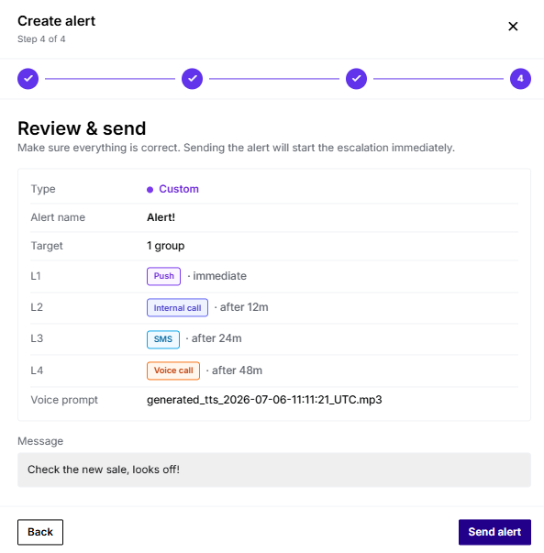The width and height of the screenshot is (544, 553).
Task: Click the message text box
Action: (274, 470)
